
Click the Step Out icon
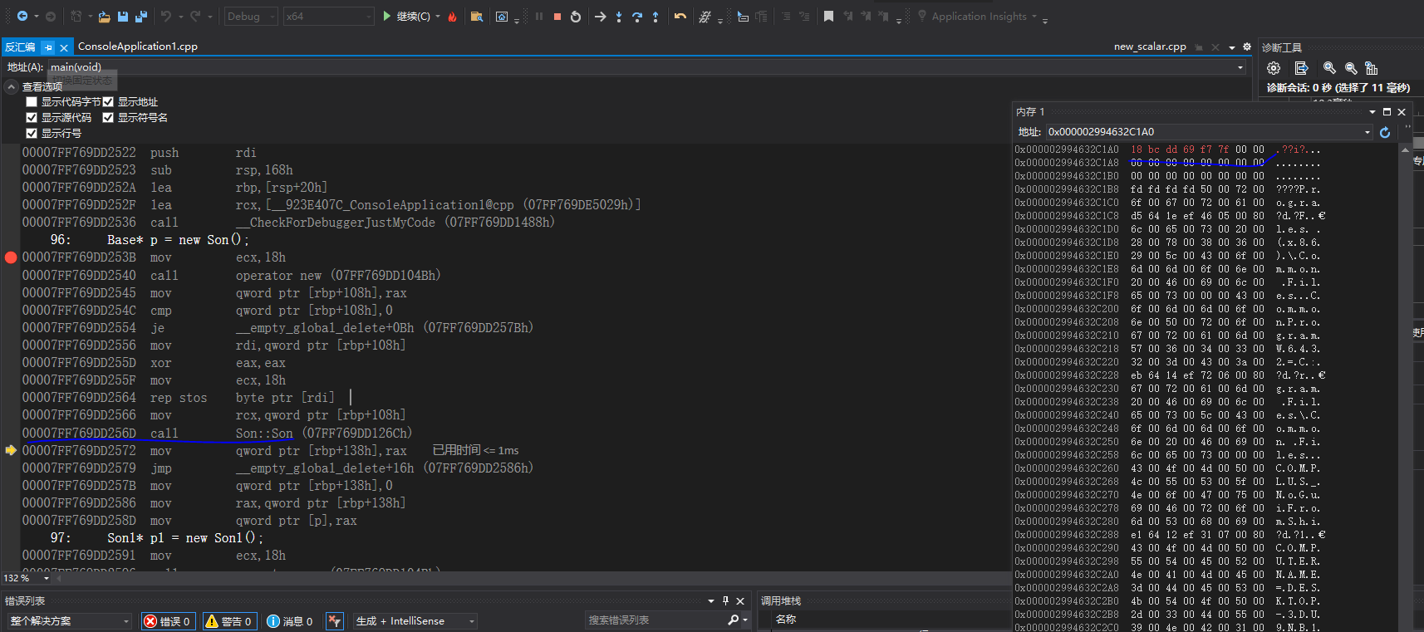click(x=656, y=17)
